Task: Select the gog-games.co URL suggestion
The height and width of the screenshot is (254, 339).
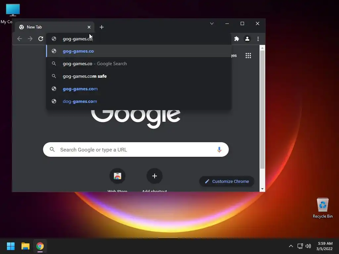Action: (x=139, y=51)
